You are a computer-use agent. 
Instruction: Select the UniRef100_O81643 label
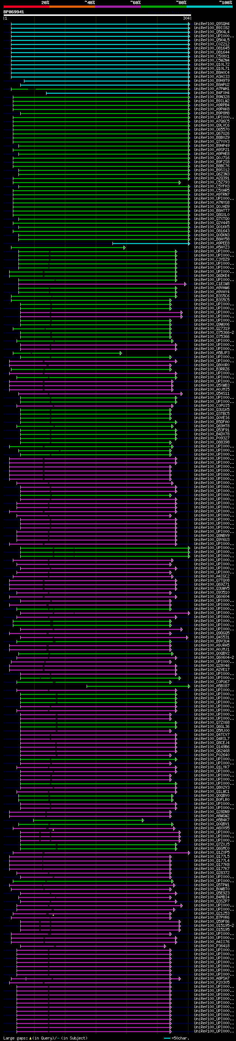(212, 231)
